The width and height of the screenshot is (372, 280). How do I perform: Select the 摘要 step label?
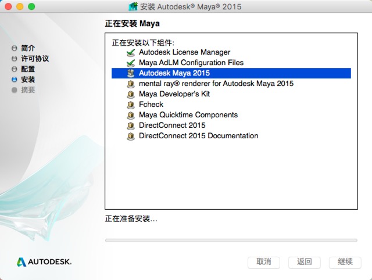tap(28, 90)
